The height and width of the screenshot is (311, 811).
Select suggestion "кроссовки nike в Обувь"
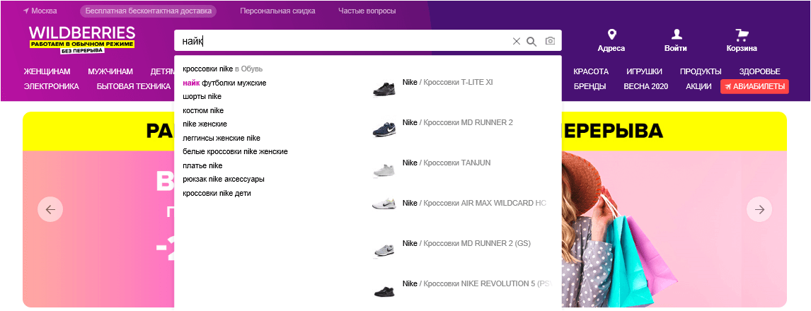[222, 69]
